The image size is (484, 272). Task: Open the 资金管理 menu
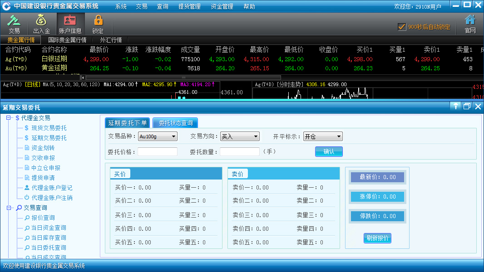click(222, 6)
